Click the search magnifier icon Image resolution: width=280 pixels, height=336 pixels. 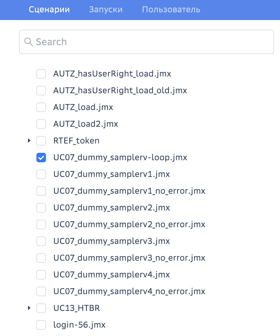(x=29, y=42)
